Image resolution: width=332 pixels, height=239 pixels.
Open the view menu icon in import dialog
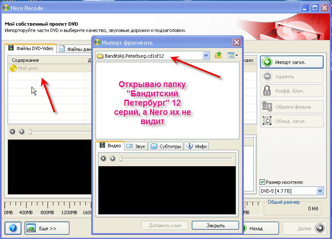click(x=233, y=56)
